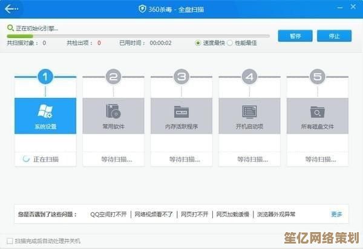Click the 浏览器外观异常 problem link
Viewport: 363px width, 249px height.
pyautogui.click(x=276, y=214)
